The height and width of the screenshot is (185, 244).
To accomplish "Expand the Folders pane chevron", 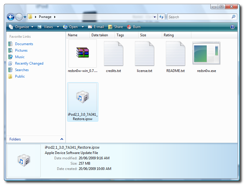I will 62,139.
